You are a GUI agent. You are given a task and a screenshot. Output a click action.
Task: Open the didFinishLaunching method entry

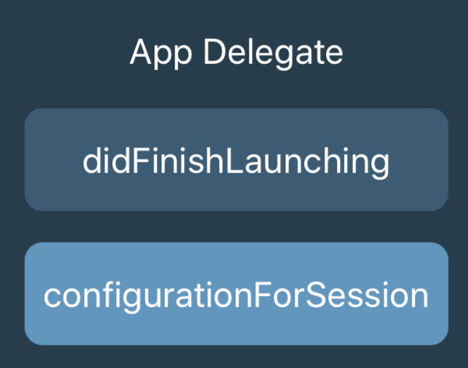pos(236,160)
